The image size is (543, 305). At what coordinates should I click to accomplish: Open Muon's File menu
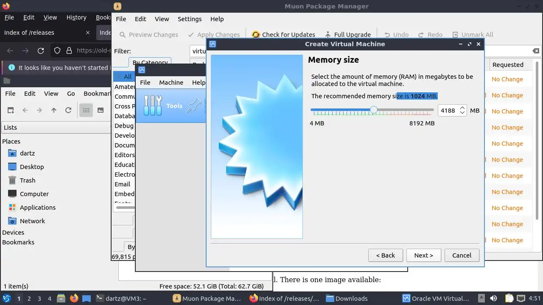[x=121, y=19]
